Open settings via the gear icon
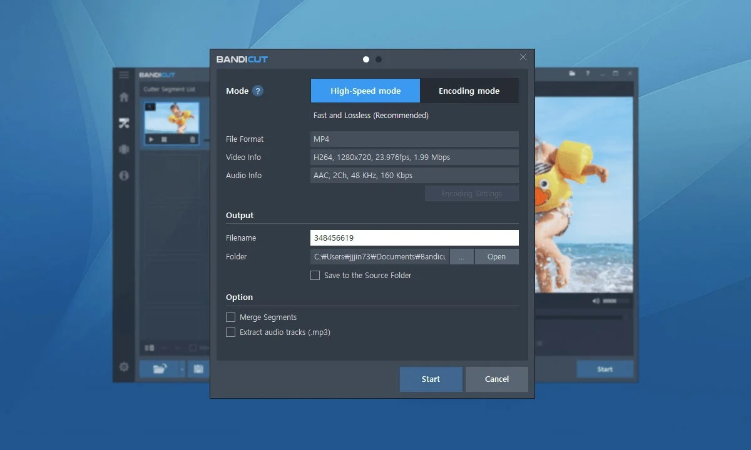This screenshot has height=450, width=751. [124, 367]
